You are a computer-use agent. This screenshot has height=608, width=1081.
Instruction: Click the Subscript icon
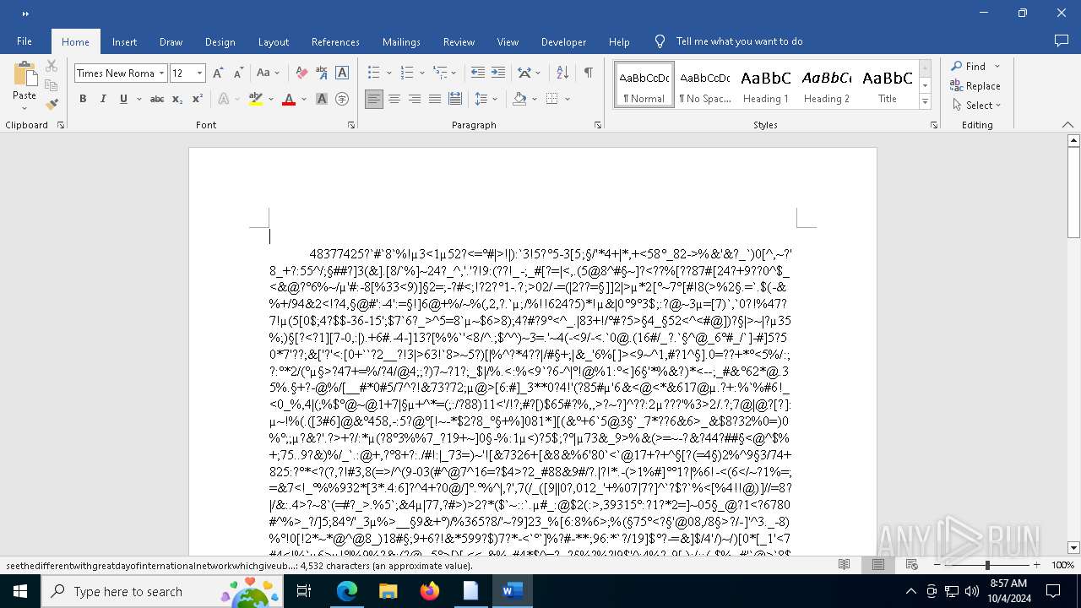pos(177,99)
